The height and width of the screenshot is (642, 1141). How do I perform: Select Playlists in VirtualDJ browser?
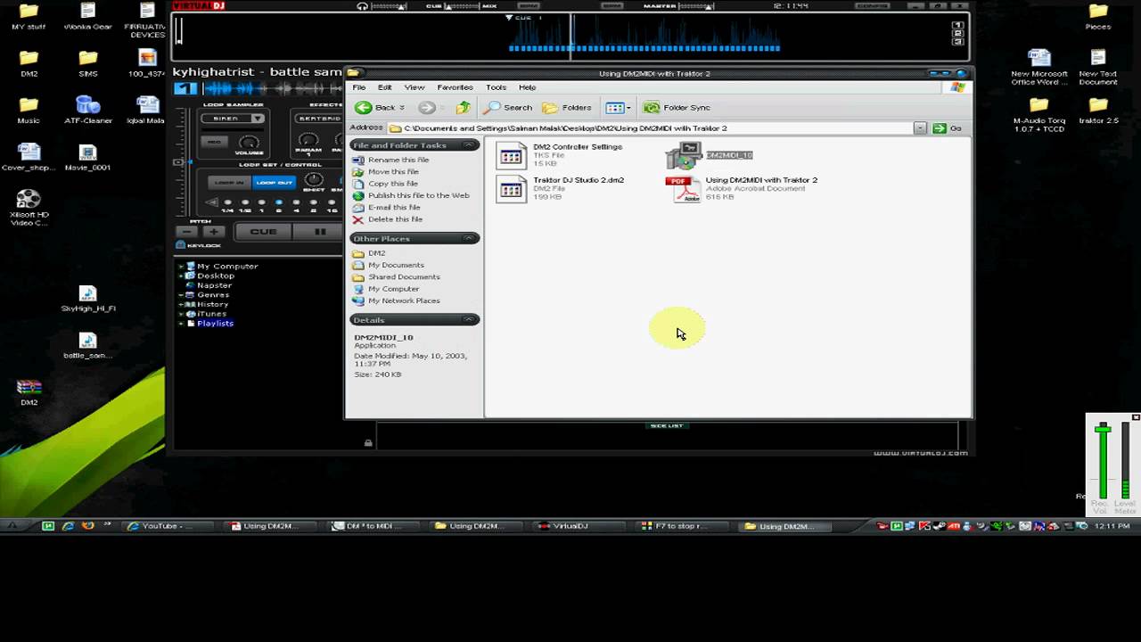tap(215, 324)
